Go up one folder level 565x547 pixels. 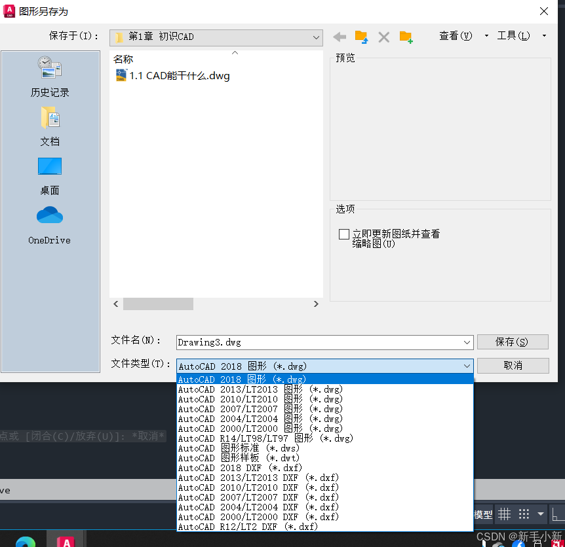click(361, 37)
